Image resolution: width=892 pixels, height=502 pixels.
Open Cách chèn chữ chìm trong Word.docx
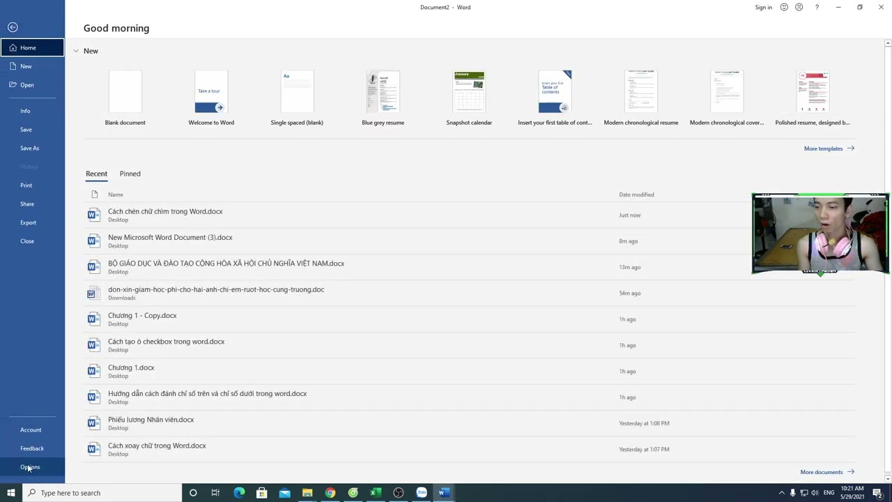[x=470, y=215]
